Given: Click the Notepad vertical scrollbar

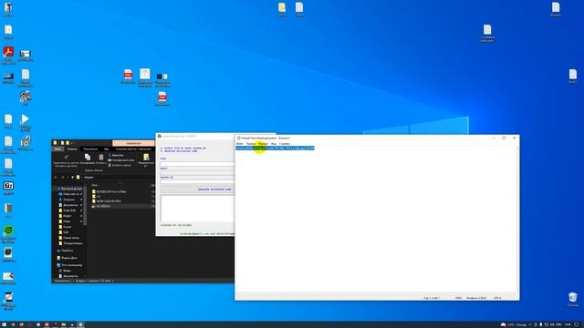Looking at the screenshot, I should click(517, 220).
